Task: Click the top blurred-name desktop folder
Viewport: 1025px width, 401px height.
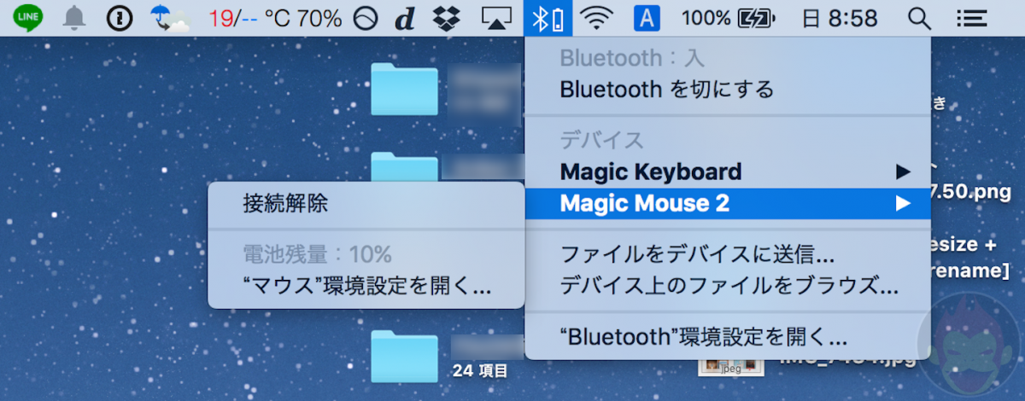Action: (405, 89)
